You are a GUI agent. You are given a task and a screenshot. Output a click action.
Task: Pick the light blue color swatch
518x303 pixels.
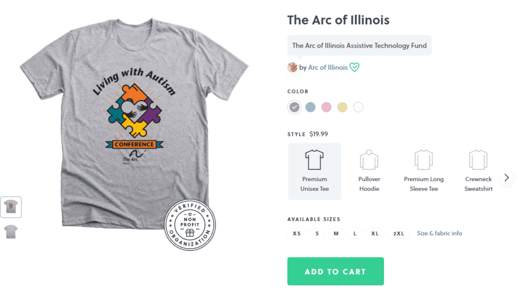[310, 107]
